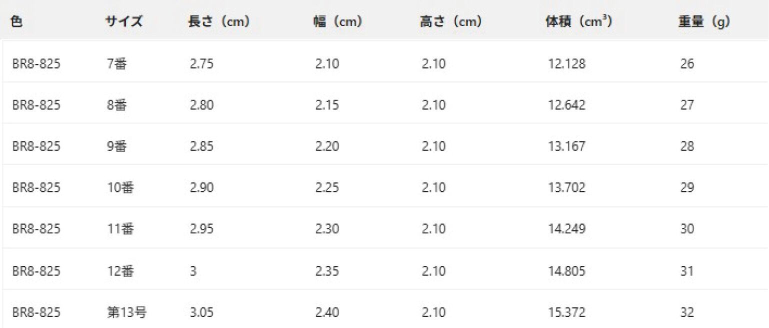Click the 7番 size cell
Screen dimensions: 769x328
click(116, 64)
